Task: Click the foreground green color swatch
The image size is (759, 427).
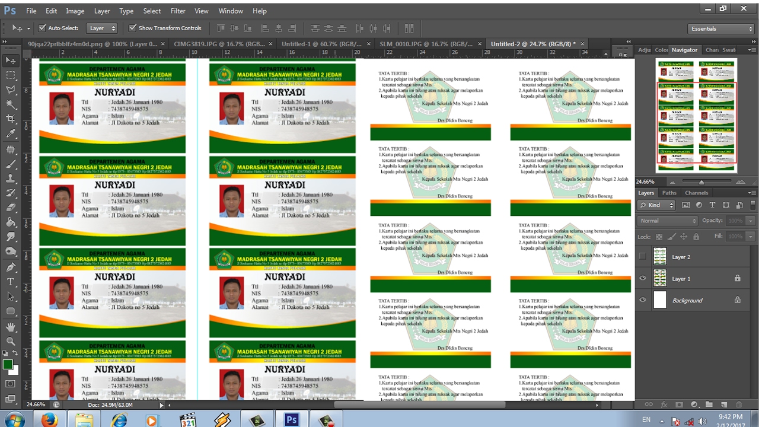Action: [x=8, y=364]
